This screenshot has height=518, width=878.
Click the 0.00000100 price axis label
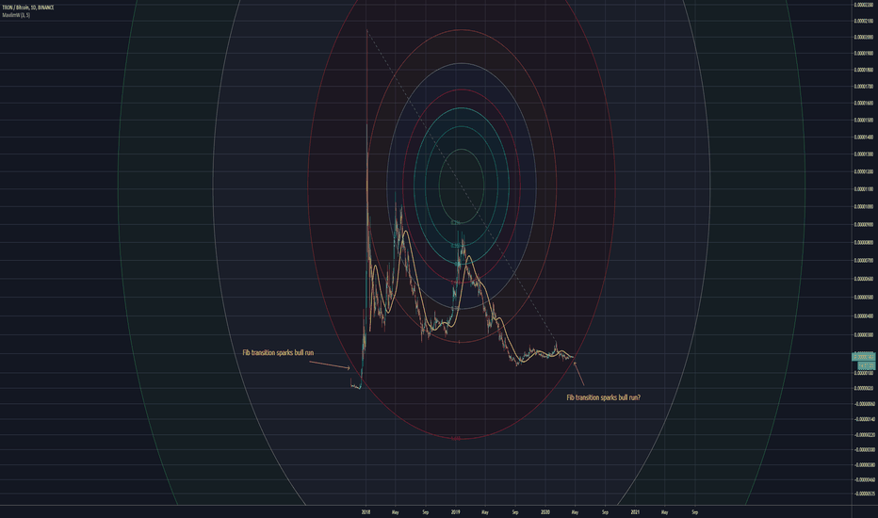click(x=865, y=373)
